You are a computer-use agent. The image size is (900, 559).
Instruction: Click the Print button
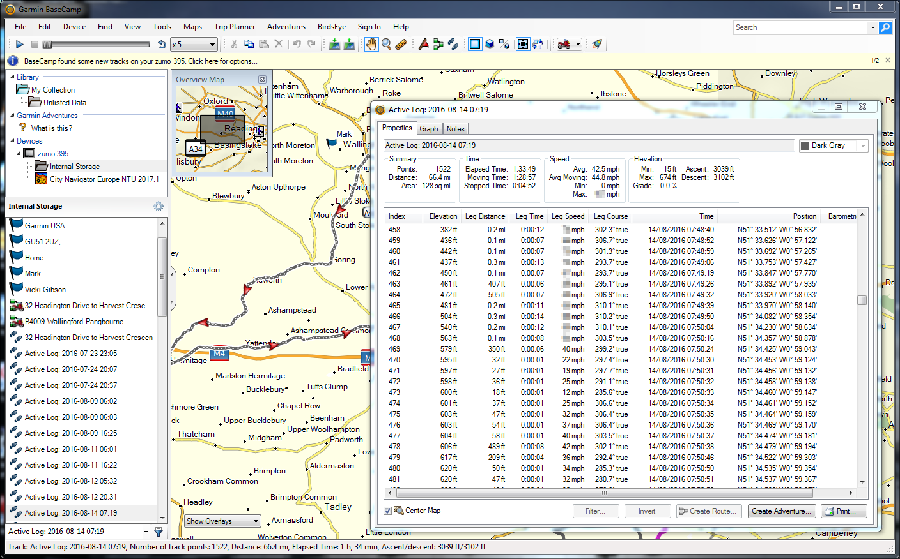point(844,511)
